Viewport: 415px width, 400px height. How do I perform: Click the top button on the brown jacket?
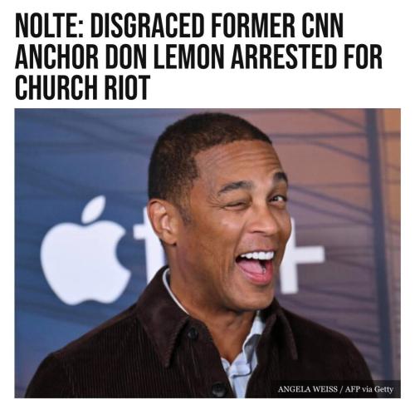(x=193, y=333)
